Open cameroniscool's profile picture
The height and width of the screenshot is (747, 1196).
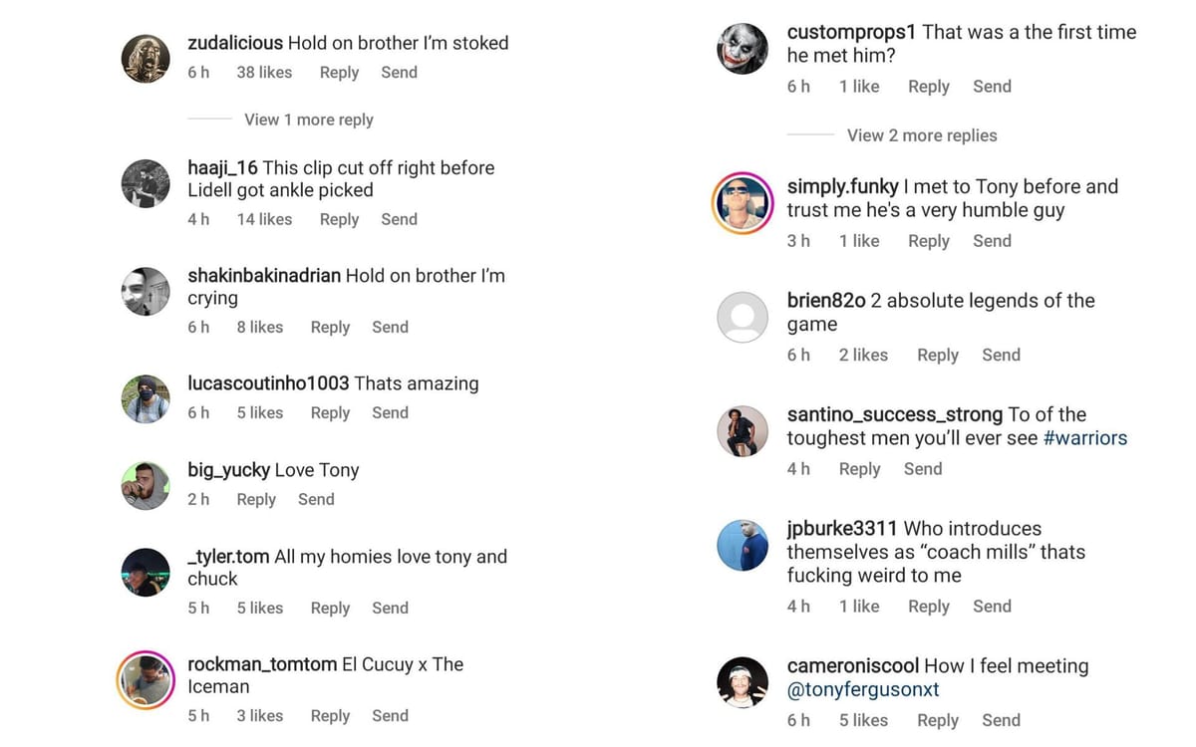coord(743,681)
